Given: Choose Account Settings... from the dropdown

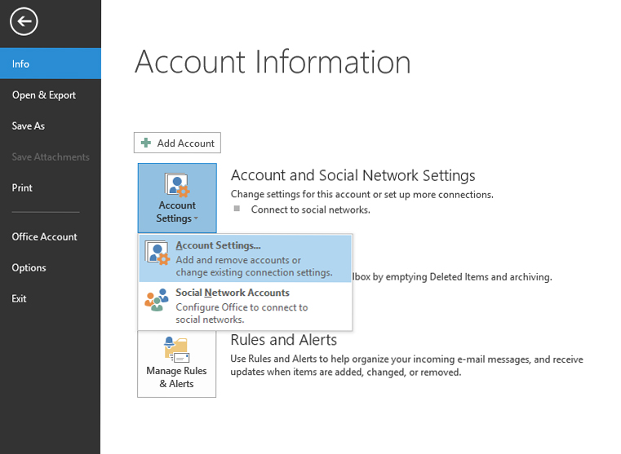Looking at the screenshot, I should click(245, 258).
